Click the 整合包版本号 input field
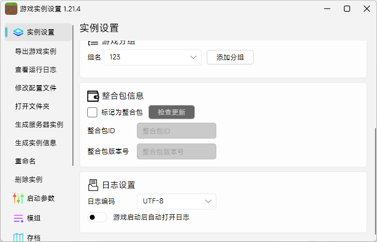377x242 pixels. point(176,152)
